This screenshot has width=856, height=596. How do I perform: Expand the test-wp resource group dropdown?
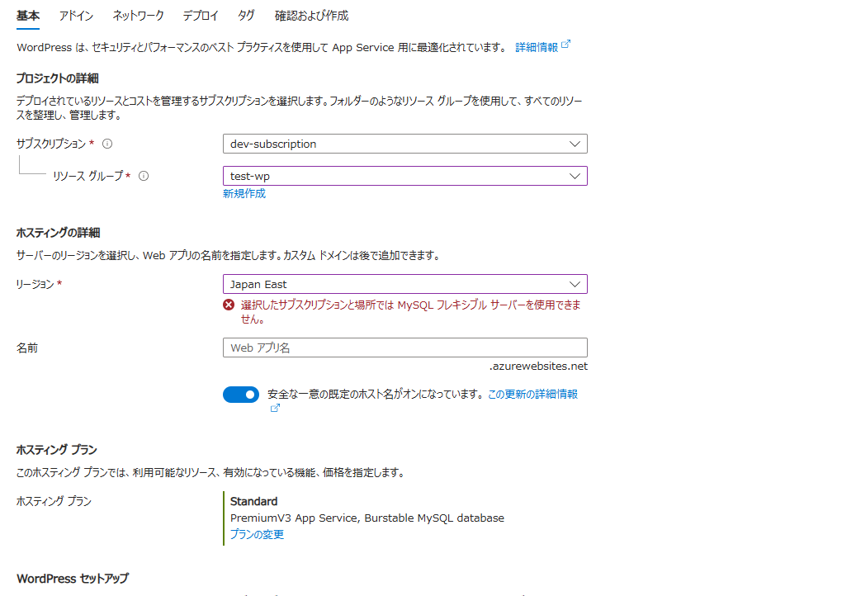coord(404,175)
